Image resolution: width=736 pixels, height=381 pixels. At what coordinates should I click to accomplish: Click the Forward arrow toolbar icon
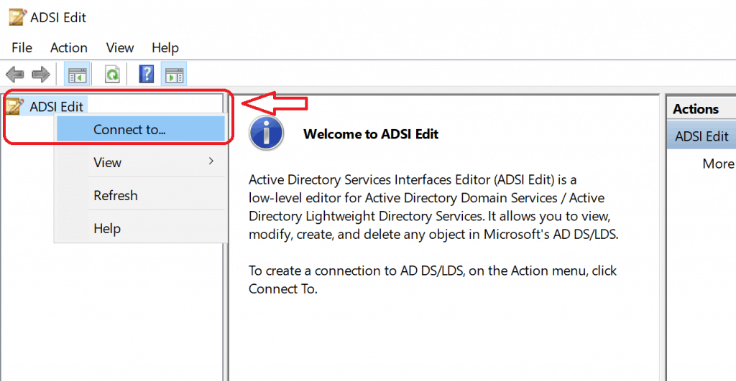(41, 74)
